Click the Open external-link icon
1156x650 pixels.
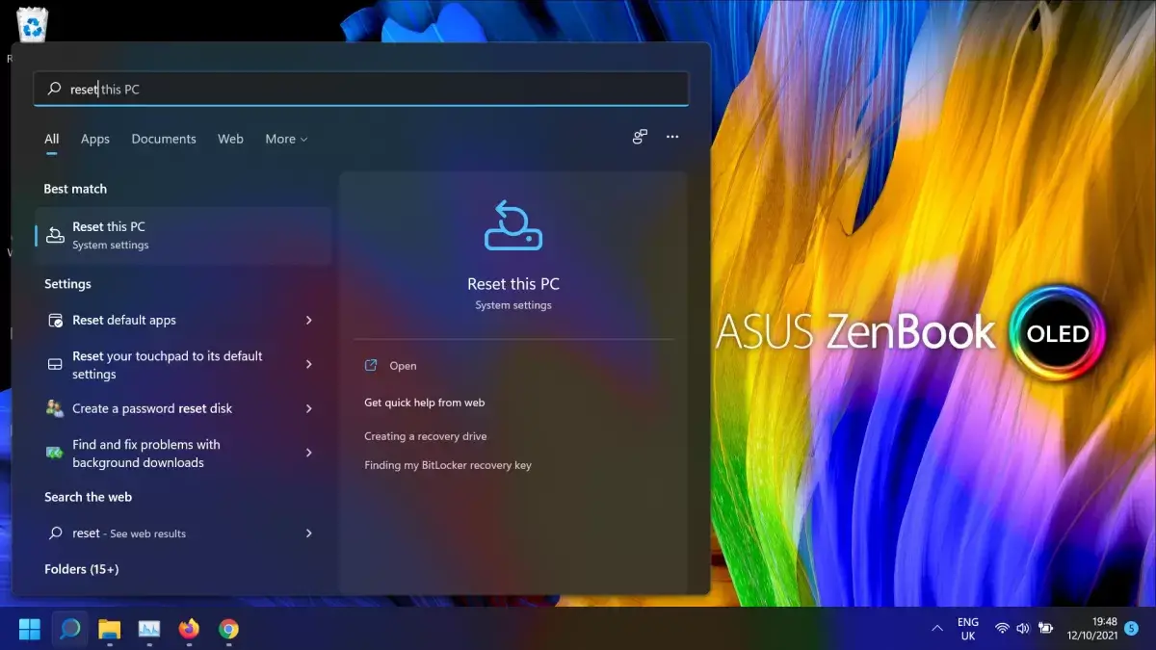[x=371, y=366]
